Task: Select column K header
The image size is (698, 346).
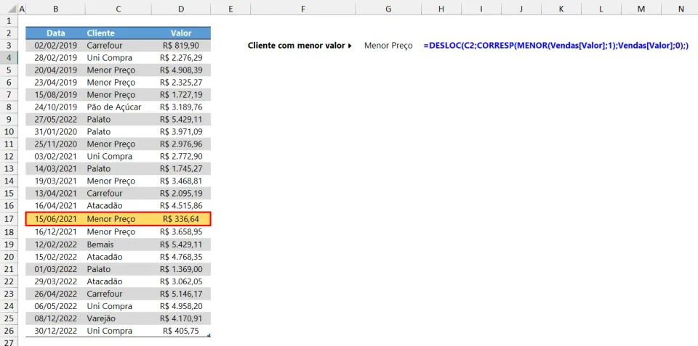Action: pos(561,9)
